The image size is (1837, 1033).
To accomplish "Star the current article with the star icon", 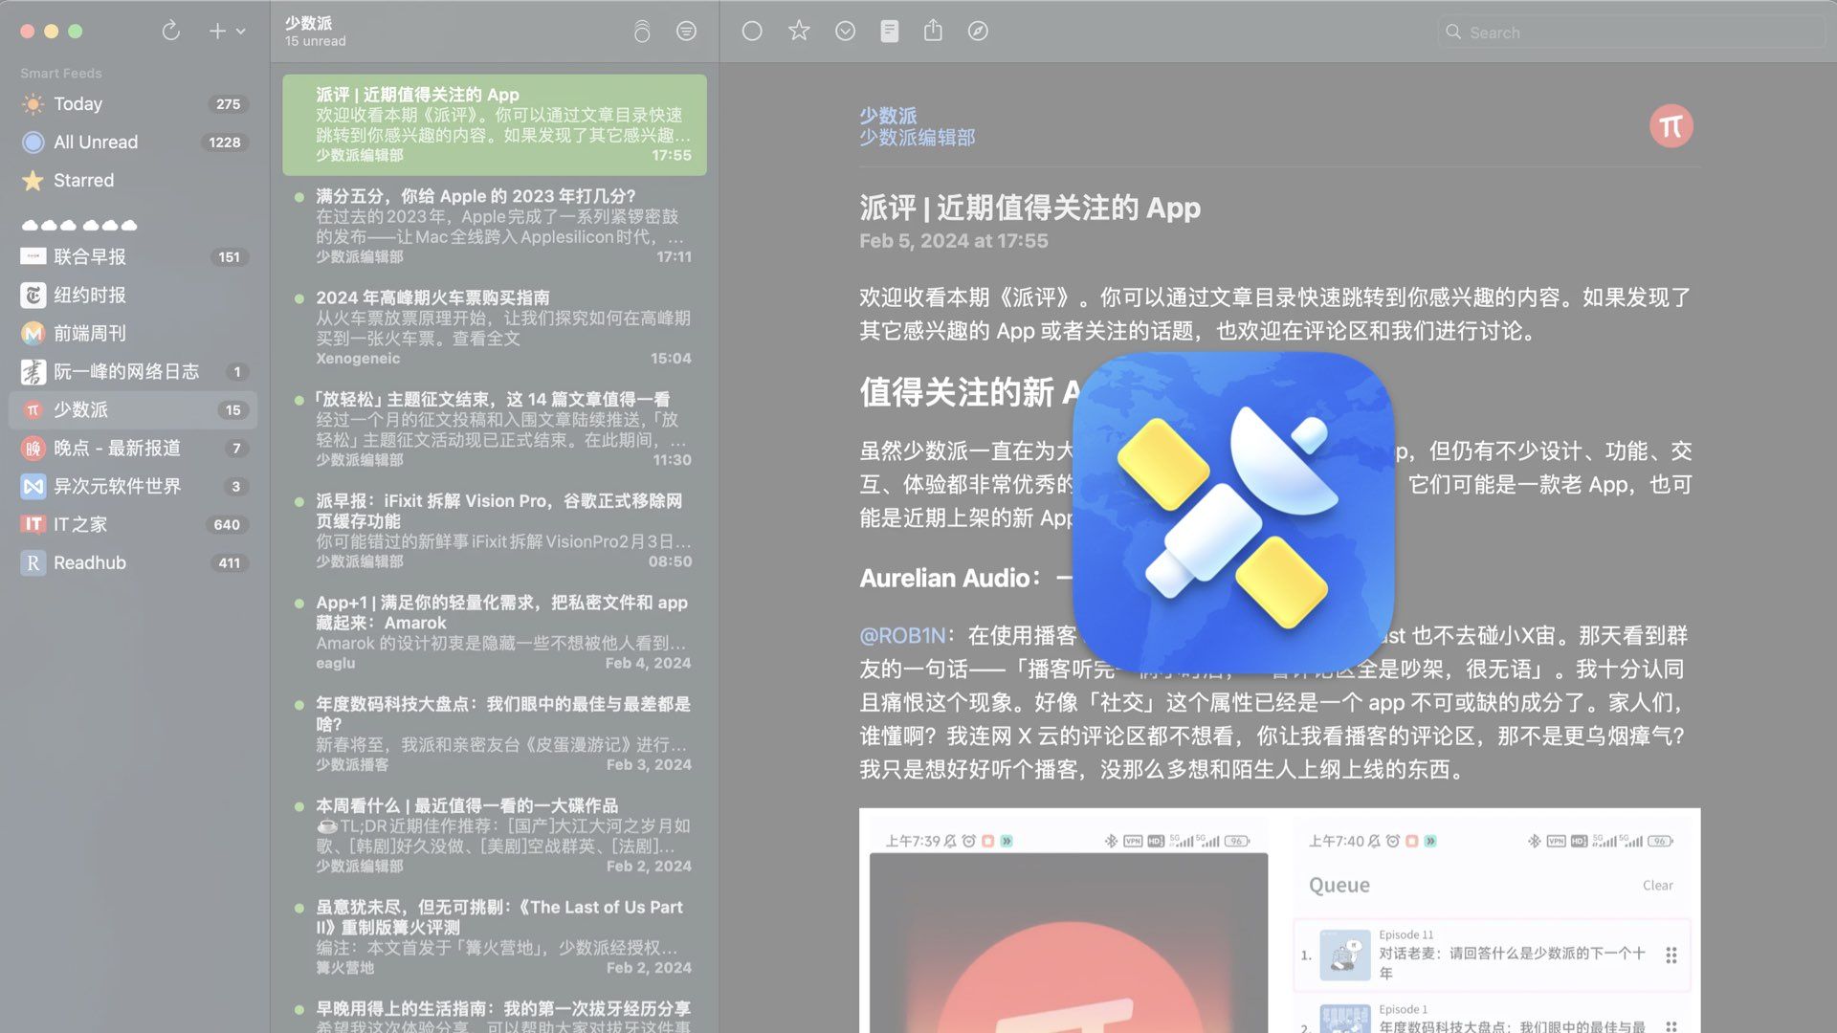I will tap(799, 32).
